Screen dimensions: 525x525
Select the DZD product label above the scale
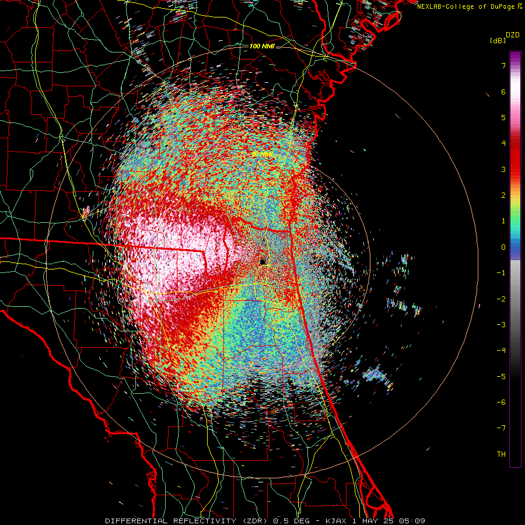click(x=512, y=35)
